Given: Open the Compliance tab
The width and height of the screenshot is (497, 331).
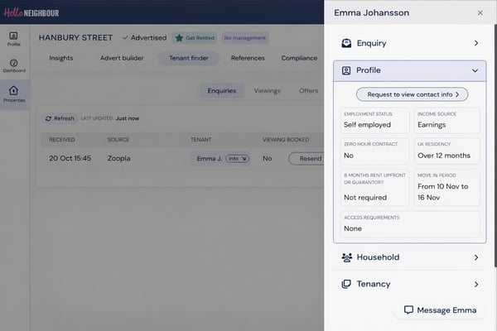Looking at the screenshot, I should (299, 58).
